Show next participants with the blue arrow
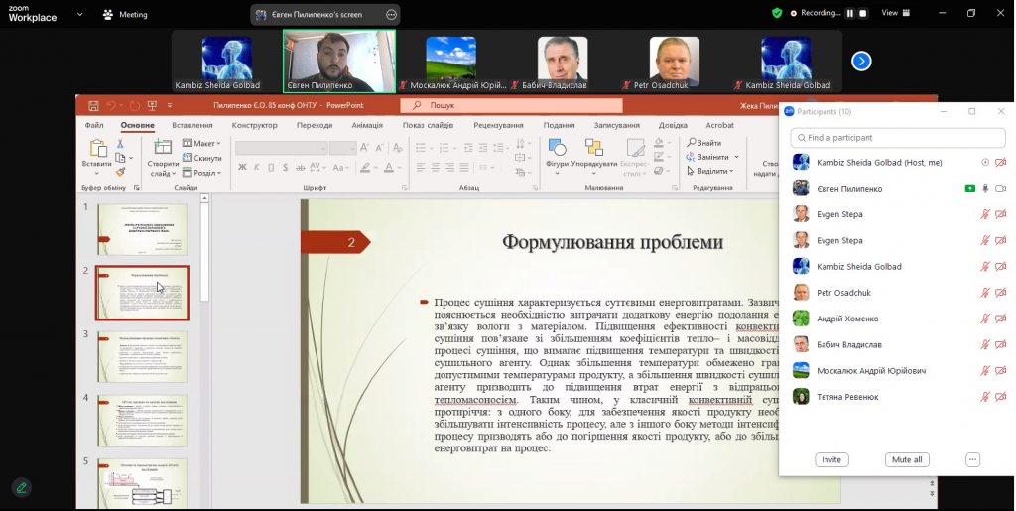1016x511 pixels. coord(861,61)
